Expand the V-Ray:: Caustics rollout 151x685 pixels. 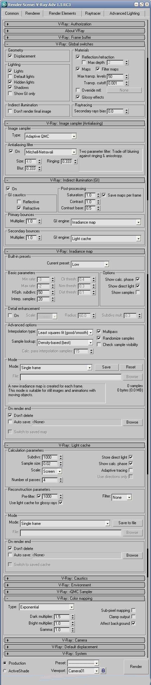coord(75,578)
